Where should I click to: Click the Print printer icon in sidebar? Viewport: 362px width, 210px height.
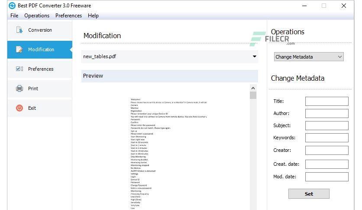click(19, 89)
